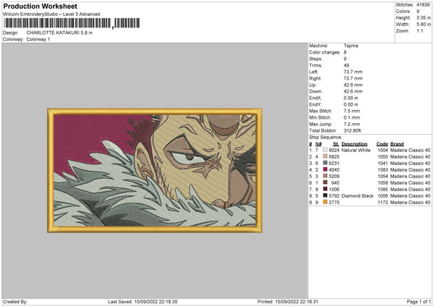Click the Max Jump value 7.2 mm
Image resolution: width=434 pixels, height=307 pixels.
click(x=352, y=124)
